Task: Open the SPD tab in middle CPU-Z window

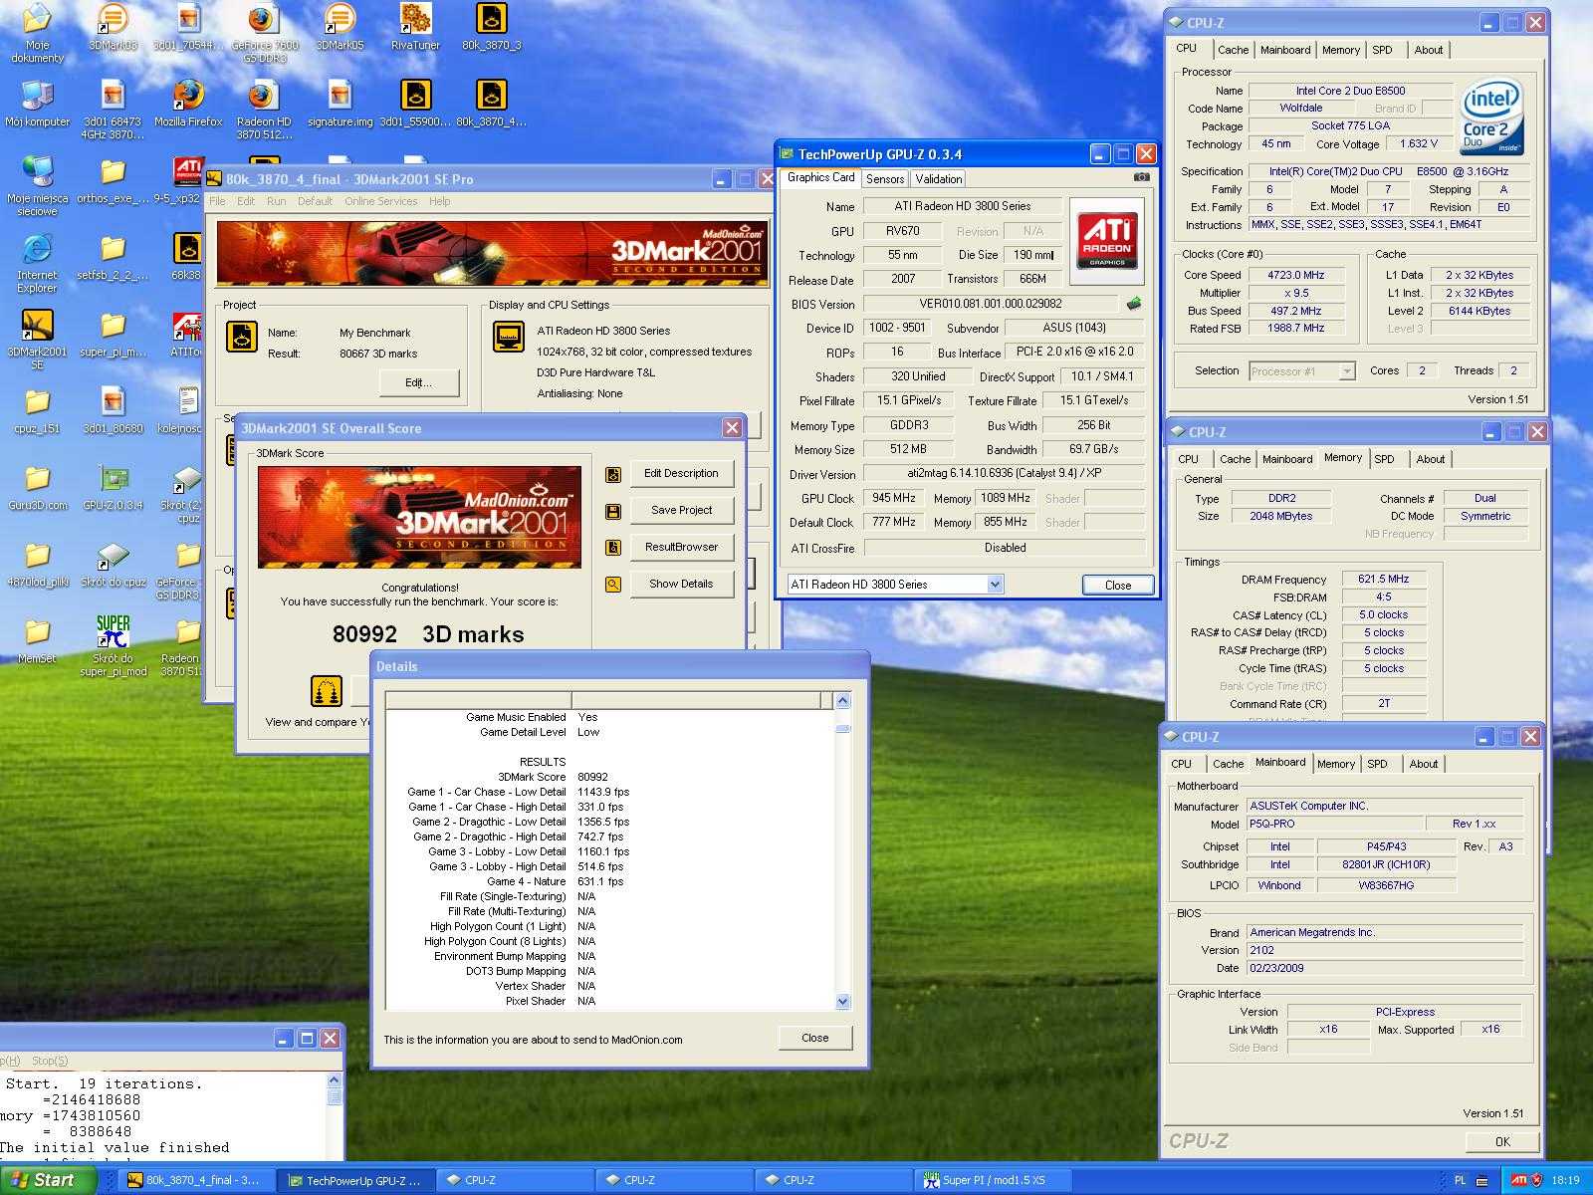Action: coord(1384,459)
